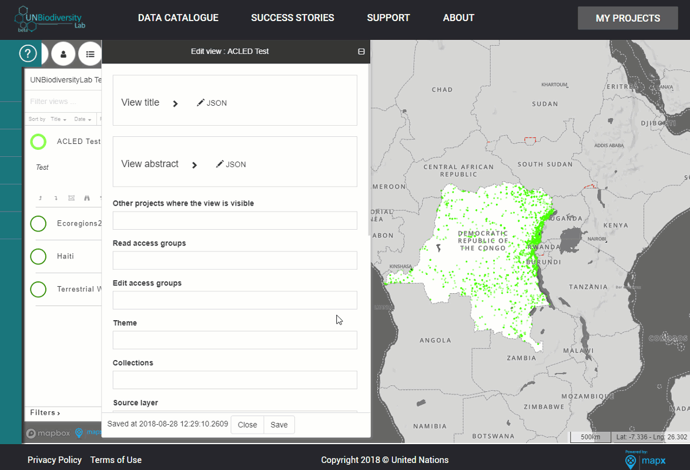Click the edit panel vertical scrollbar
The image size is (690, 470).
pyautogui.click(x=369, y=150)
